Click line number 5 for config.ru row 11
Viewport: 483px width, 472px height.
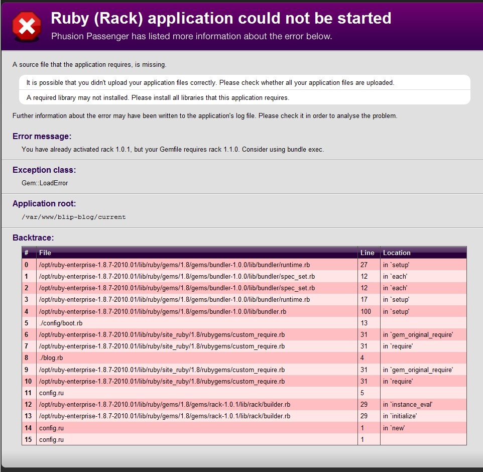tap(362, 393)
